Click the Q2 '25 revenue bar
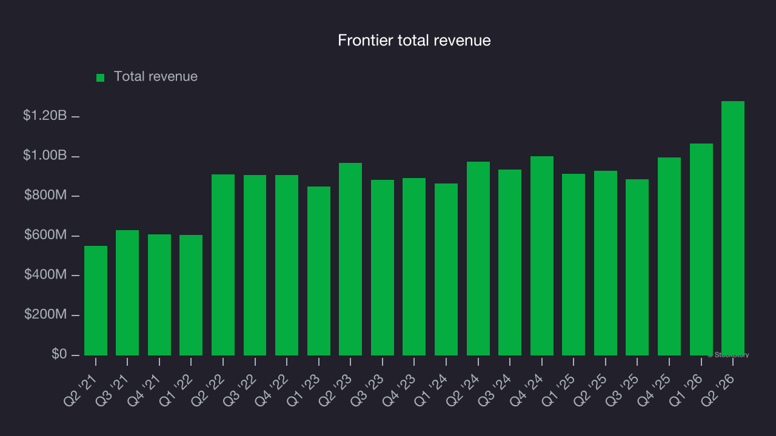776x436 pixels. point(606,263)
